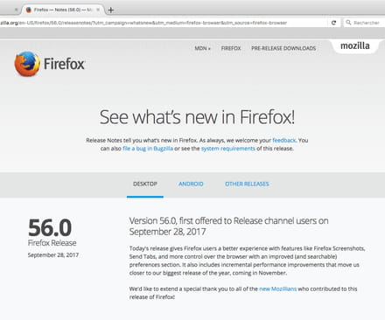Click the reload page icon

click(x=333, y=23)
